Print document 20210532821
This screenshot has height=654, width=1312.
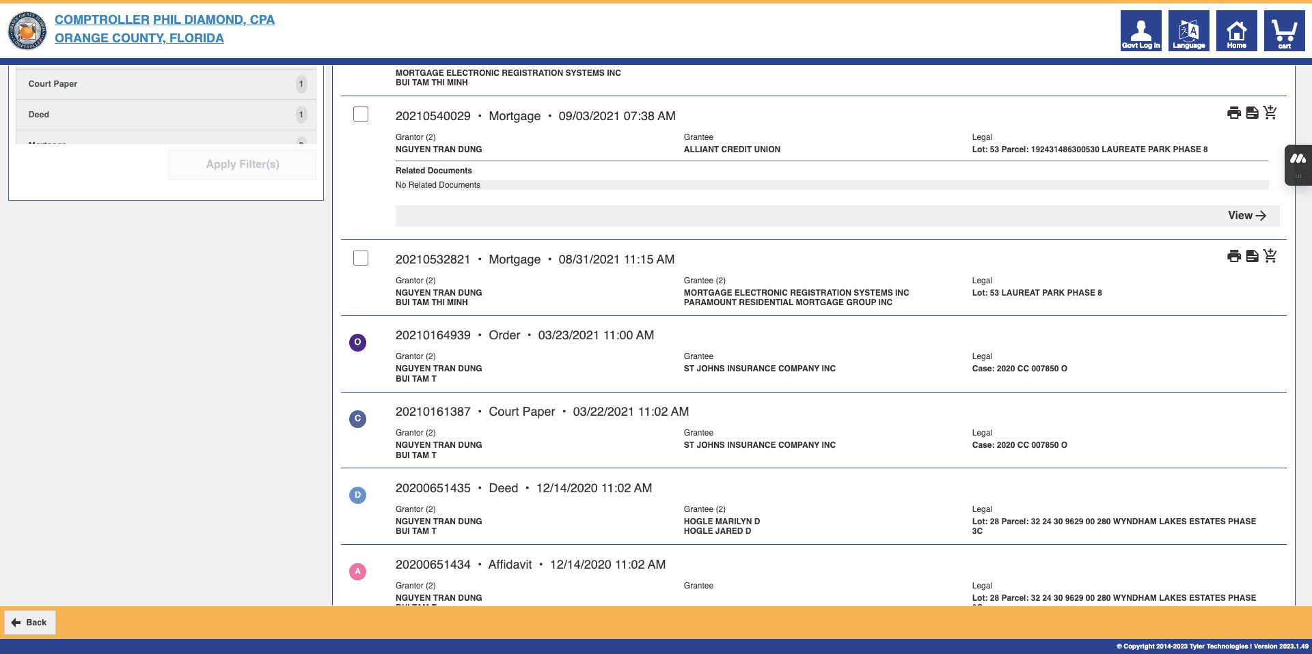click(1234, 257)
